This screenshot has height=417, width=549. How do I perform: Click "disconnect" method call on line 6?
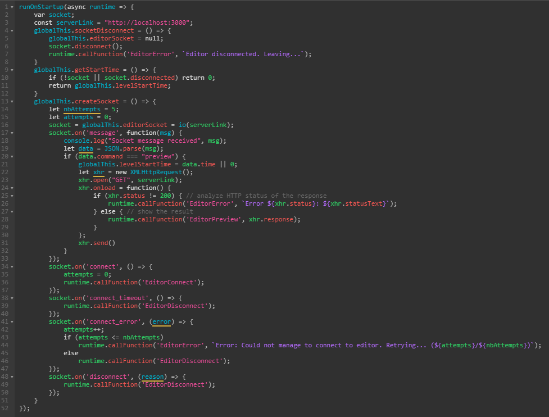[x=93, y=46]
